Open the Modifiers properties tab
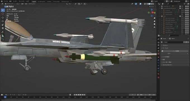190x101 pixels. click(x=158, y=60)
